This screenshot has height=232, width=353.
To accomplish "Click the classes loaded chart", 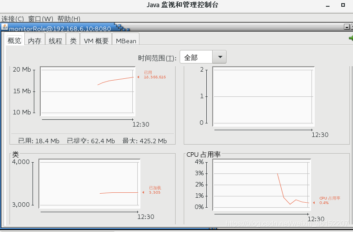I will [89, 183].
